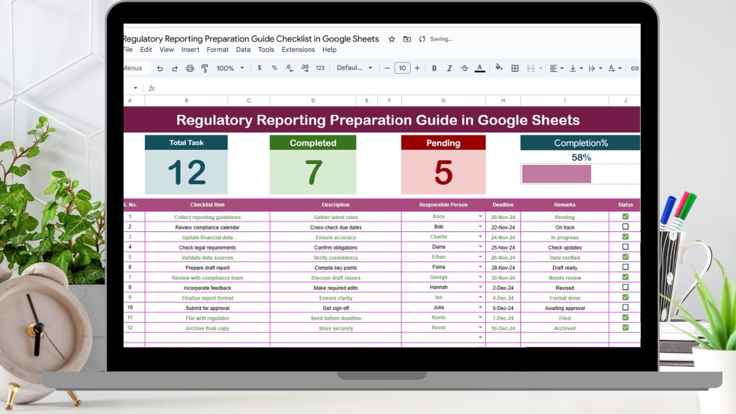Click the font size input field
736x414 pixels.
(402, 68)
